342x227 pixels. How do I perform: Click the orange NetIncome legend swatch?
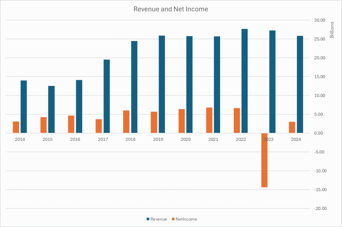pyautogui.click(x=173, y=219)
